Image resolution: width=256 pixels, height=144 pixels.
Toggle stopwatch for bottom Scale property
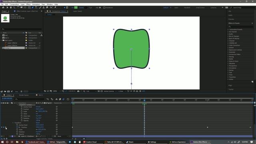click(x=17, y=130)
